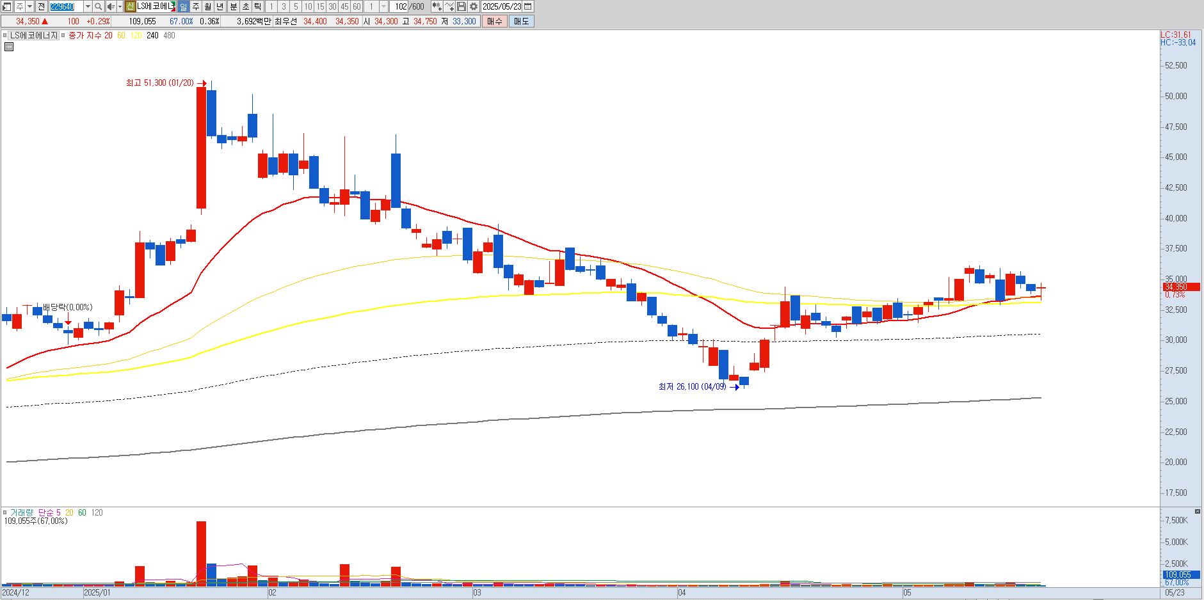Screen dimensions: 1204x600
Task: Click the data table grid icon
Action: click(x=9, y=47)
